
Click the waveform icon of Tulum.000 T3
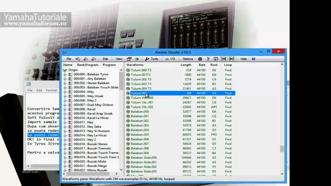click(128, 70)
